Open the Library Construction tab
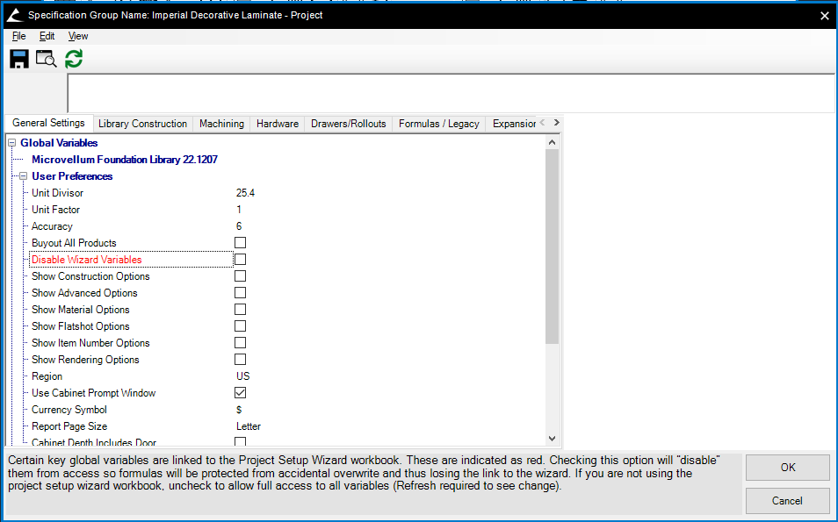The width and height of the screenshot is (838, 522). point(142,124)
